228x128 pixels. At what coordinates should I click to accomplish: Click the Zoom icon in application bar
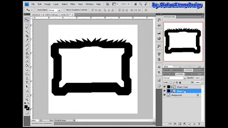(140, 4)
